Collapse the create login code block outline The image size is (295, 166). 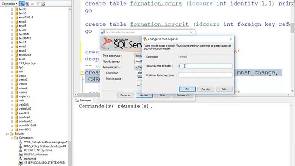click(x=83, y=73)
